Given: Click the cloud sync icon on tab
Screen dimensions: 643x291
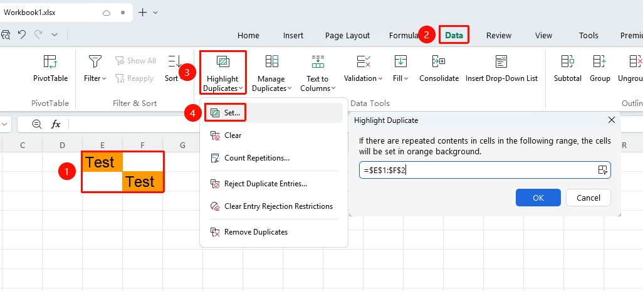Looking at the screenshot, I should pos(107,13).
